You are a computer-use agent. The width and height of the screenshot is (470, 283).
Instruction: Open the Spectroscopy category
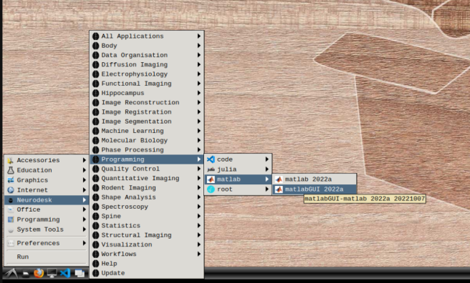click(147, 207)
